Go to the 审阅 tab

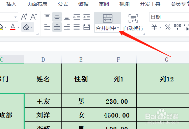104,4
